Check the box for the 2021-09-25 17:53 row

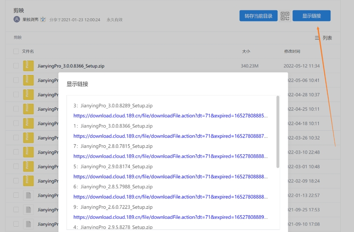point(16,210)
